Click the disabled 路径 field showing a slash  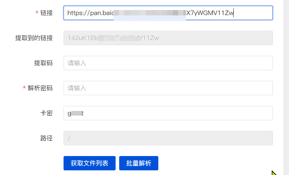coord(168,138)
